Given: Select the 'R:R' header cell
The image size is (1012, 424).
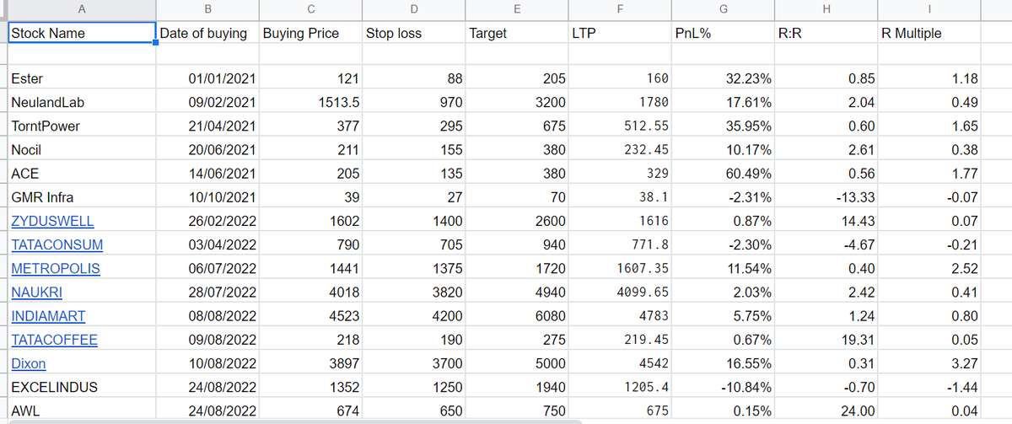Looking at the screenshot, I should coord(826,34).
